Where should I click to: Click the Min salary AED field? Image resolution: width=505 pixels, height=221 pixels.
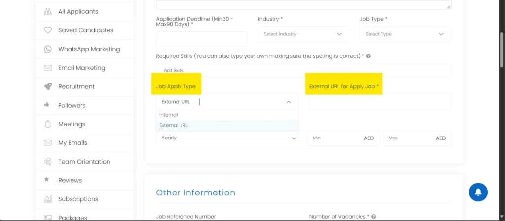(x=343, y=138)
